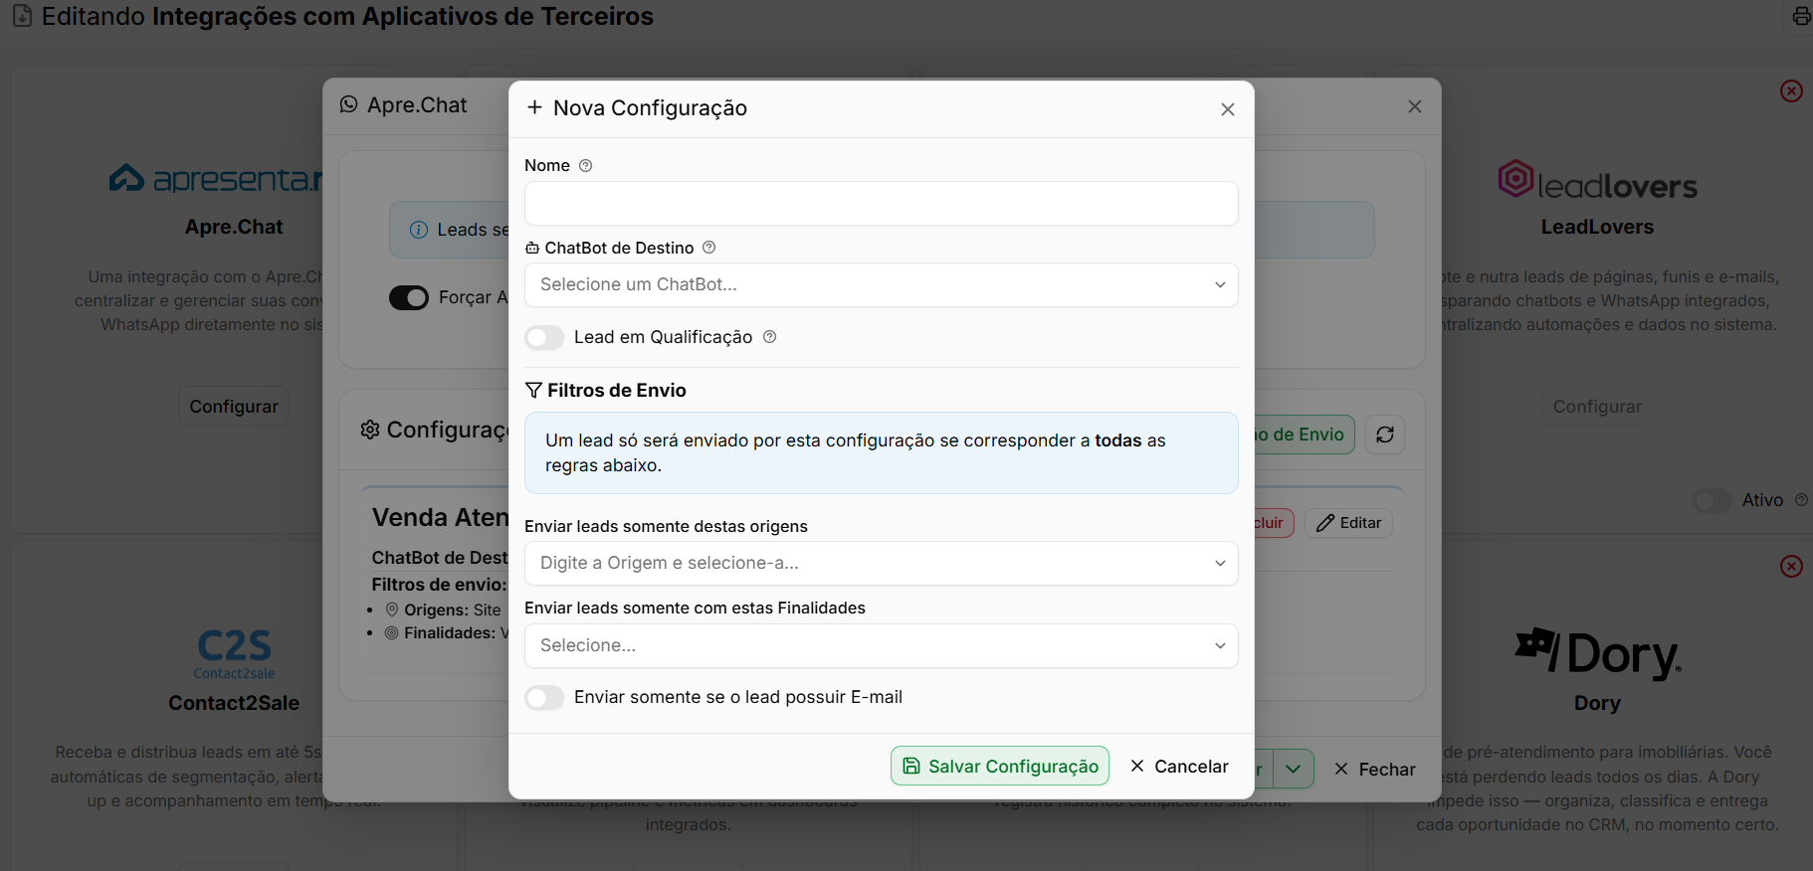This screenshot has height=871, width=1813.
Task: Click Configurar under the LeadLovers card
Action: [x=1598, y=407]
